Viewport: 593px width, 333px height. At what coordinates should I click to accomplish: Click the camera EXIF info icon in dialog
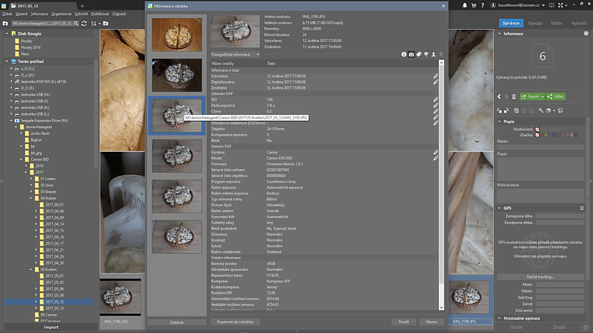click(x=411, y=54)
